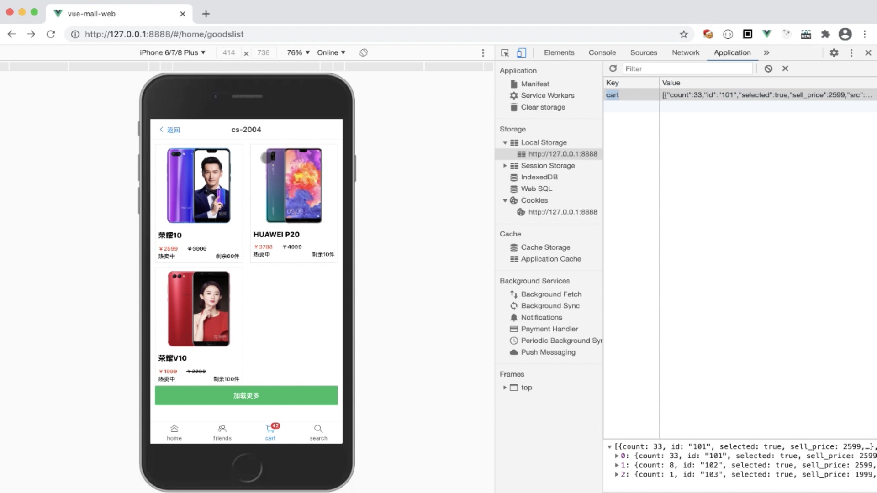Viewport: 877px width, 493px height.
Task: Delete the selected storage entry
Action: click(785, 68)
